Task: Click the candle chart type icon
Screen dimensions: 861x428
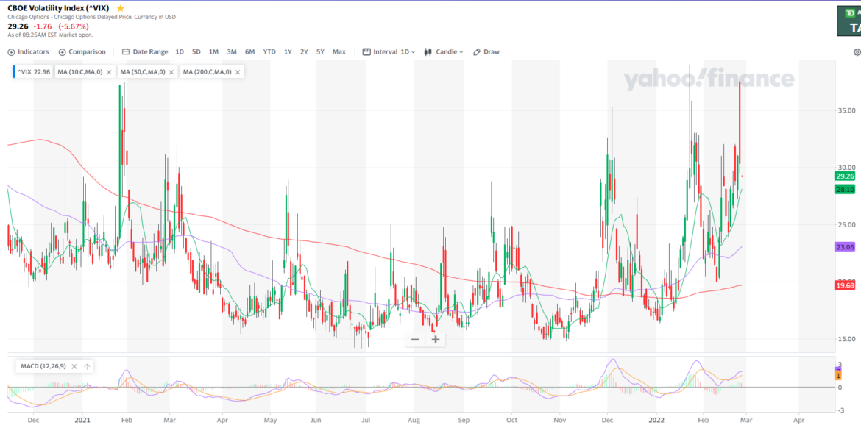Action: pos(427,51)
